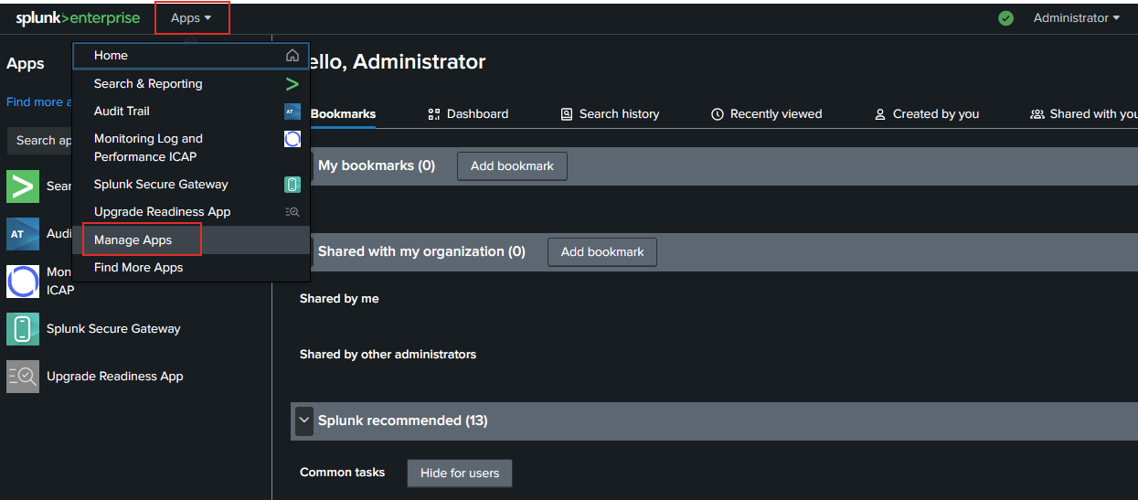This screenshot has height=500, width=1138.
Task: Click the Shared by other administrators label
Action: [388, 354]
